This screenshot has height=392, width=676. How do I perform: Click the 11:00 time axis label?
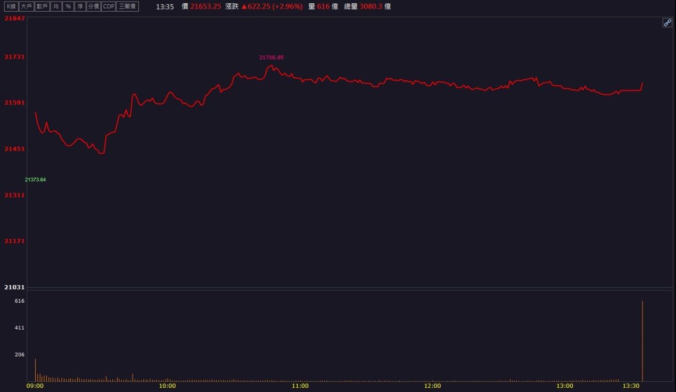tap(300, 386)
